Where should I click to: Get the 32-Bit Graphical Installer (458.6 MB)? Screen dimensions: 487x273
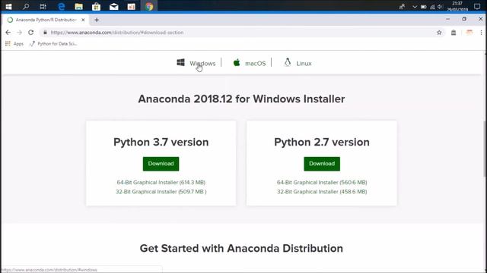pos(322,192)
